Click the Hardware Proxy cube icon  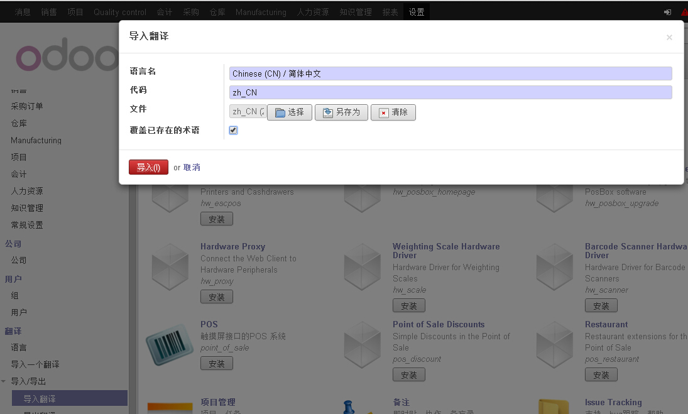coord(170,267)
